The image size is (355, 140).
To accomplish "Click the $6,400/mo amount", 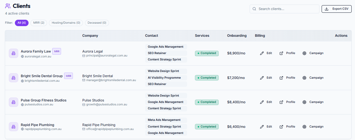I will [236, 127].
